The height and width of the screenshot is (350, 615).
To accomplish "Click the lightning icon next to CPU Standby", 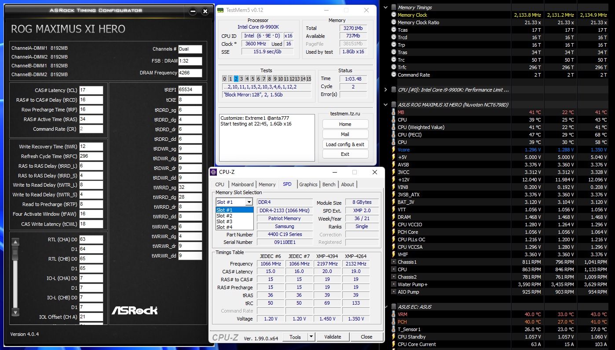I will coord(394,337).
